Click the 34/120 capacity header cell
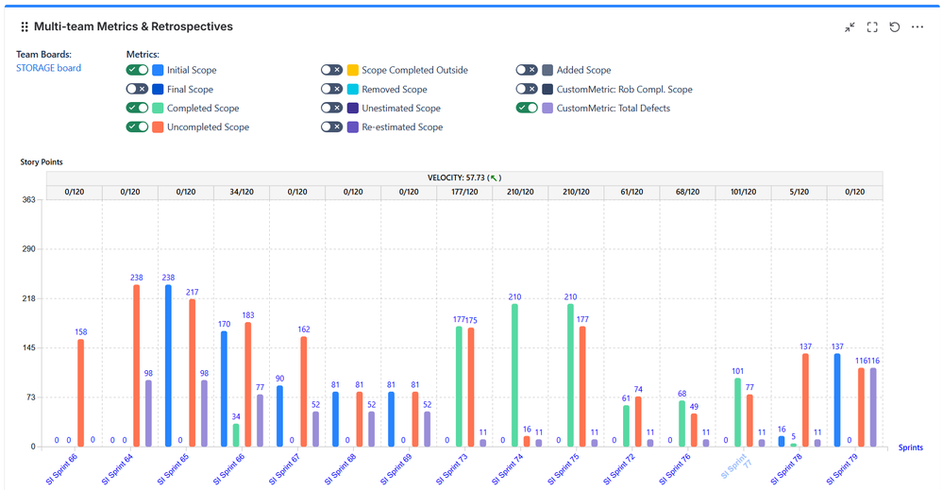Viewport: 943px width, 490px height. click(242, 192)
